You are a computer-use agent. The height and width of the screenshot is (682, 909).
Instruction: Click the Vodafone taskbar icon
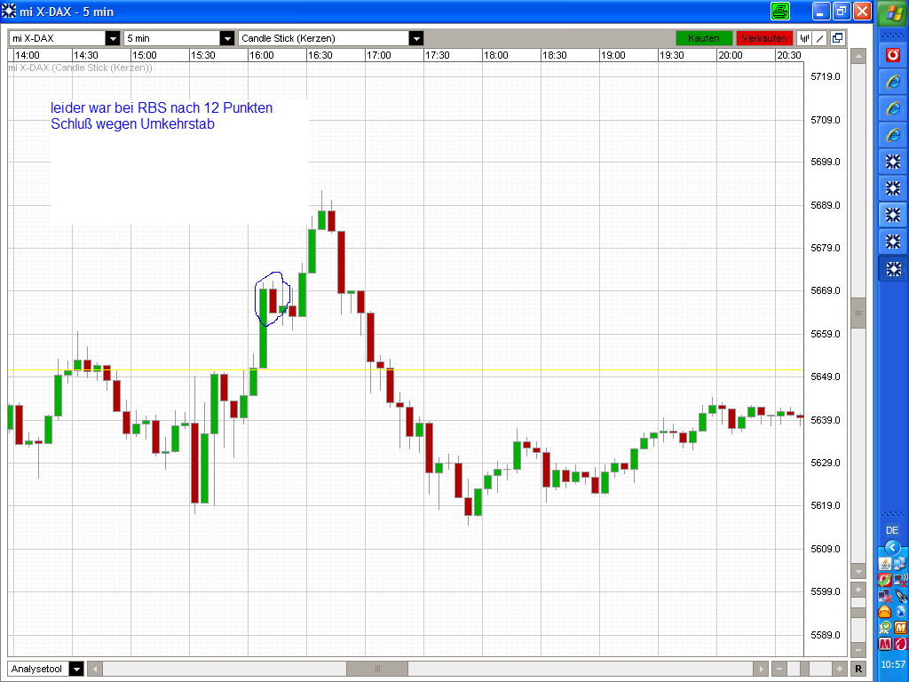click(x=893, y=55)
